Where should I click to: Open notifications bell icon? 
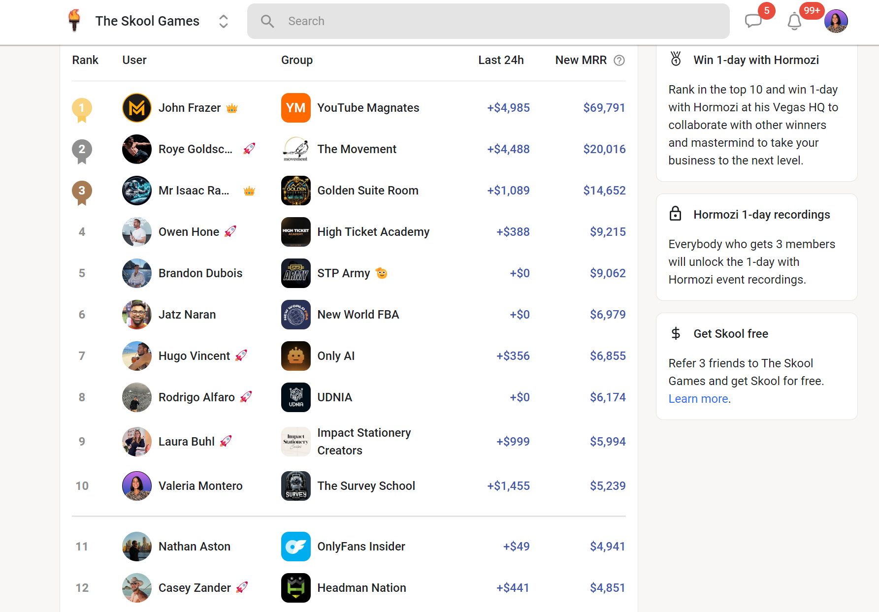(794, 22)
